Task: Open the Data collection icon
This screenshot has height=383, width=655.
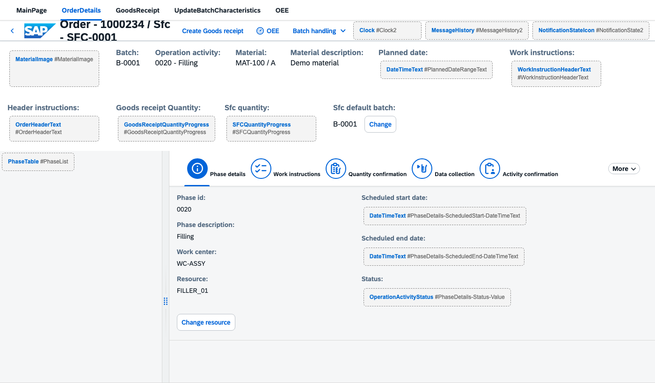Action: pos(422,169)
